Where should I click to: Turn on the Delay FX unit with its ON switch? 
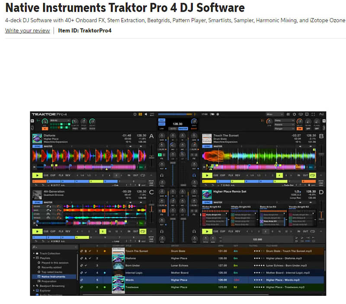click(x=300, y=128)
